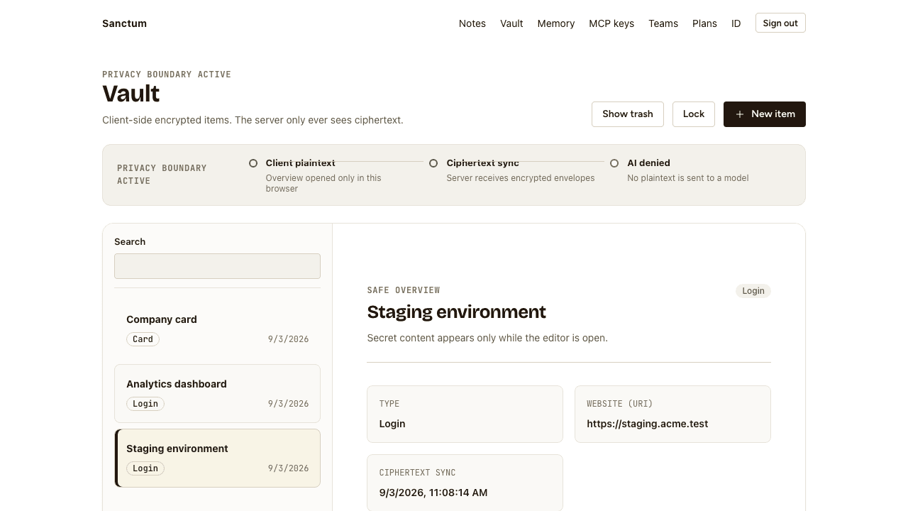Click the plus New item button
Viewport: 908px width, 511px height.
pos(764,114)
